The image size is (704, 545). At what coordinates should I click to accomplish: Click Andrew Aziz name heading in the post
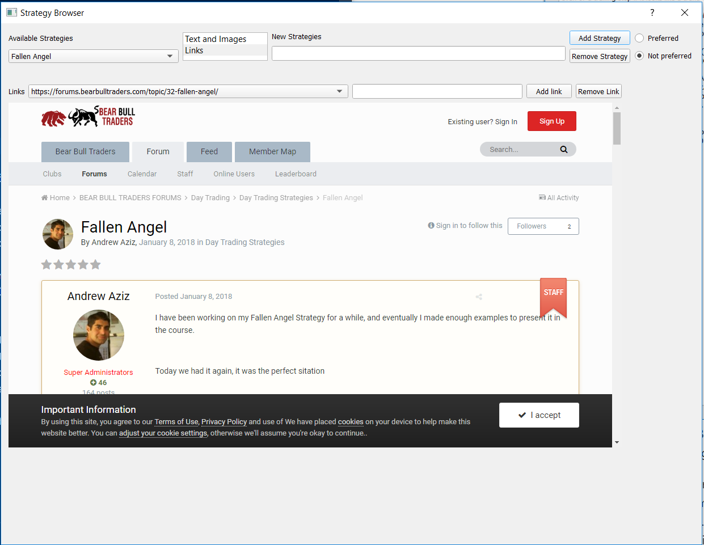coord(99,296)
